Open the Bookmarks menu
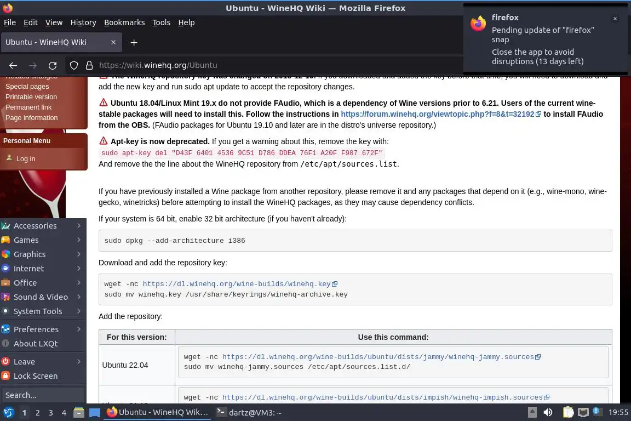Viewport: 631px width, 421px height. point(124,22)
